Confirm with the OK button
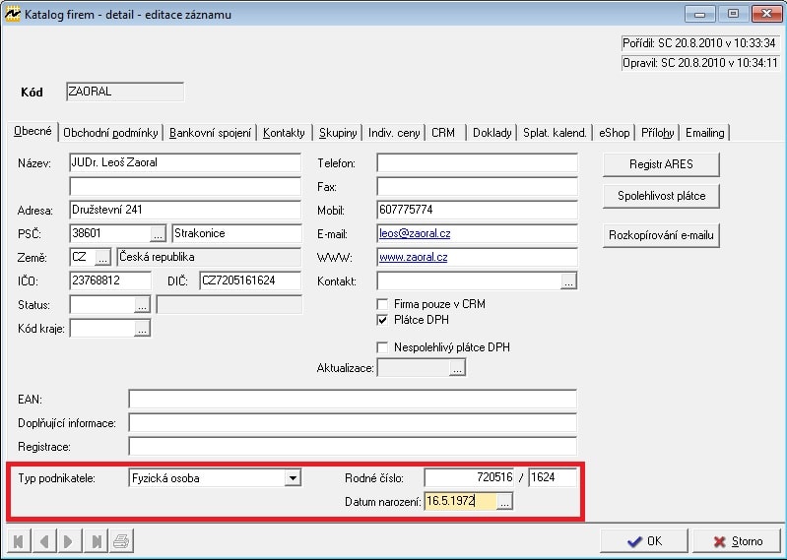The height and width of the screenshot is (560, 787). pyautogui.click(x=644, y=541)
